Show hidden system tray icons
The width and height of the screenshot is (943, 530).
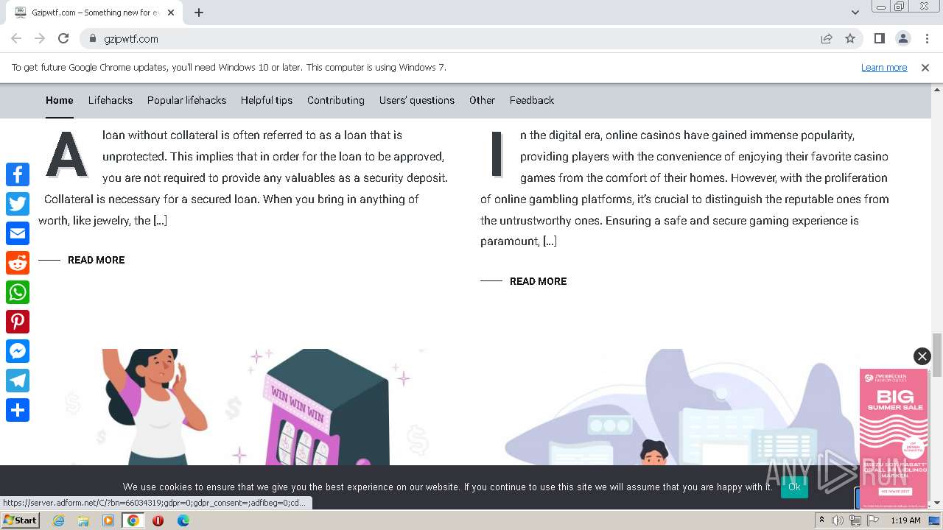pyautogui.click(x=821, y=520)
